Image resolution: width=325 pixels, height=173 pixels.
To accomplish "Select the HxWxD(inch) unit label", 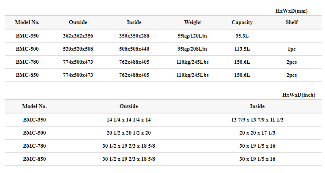I will [298, 95].
